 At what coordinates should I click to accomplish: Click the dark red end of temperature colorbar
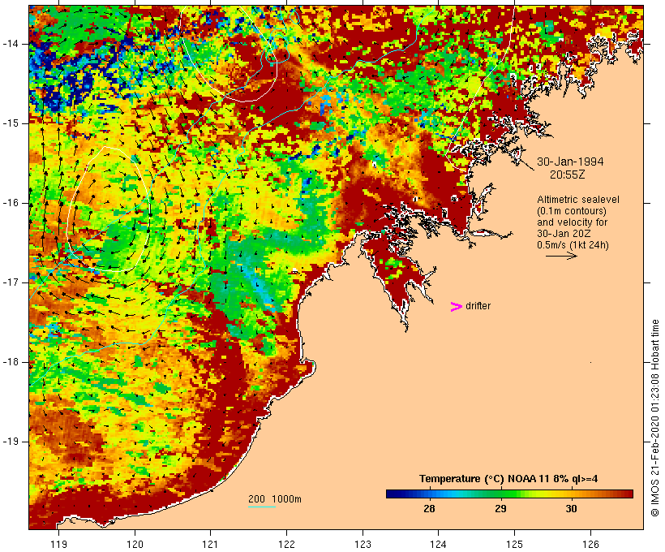coord(627,494)
